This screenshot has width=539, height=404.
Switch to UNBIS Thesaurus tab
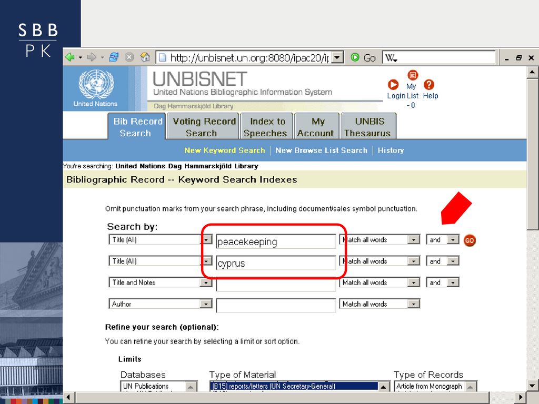(x=369, y=127)
